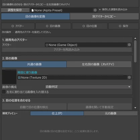Open object picker for Texture 2D field
This screenshot has width=140, height=140.
(x=129, y=77)
